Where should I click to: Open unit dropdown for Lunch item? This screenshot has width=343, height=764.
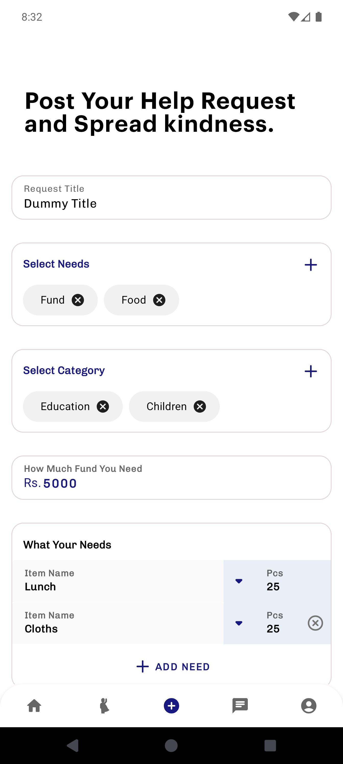click(239, 581)
